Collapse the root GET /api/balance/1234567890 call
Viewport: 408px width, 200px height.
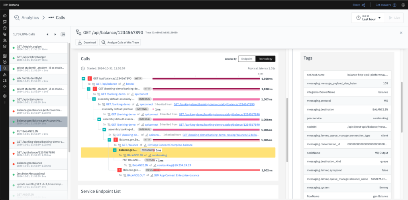pyautogui.click(x=84, y=78)
